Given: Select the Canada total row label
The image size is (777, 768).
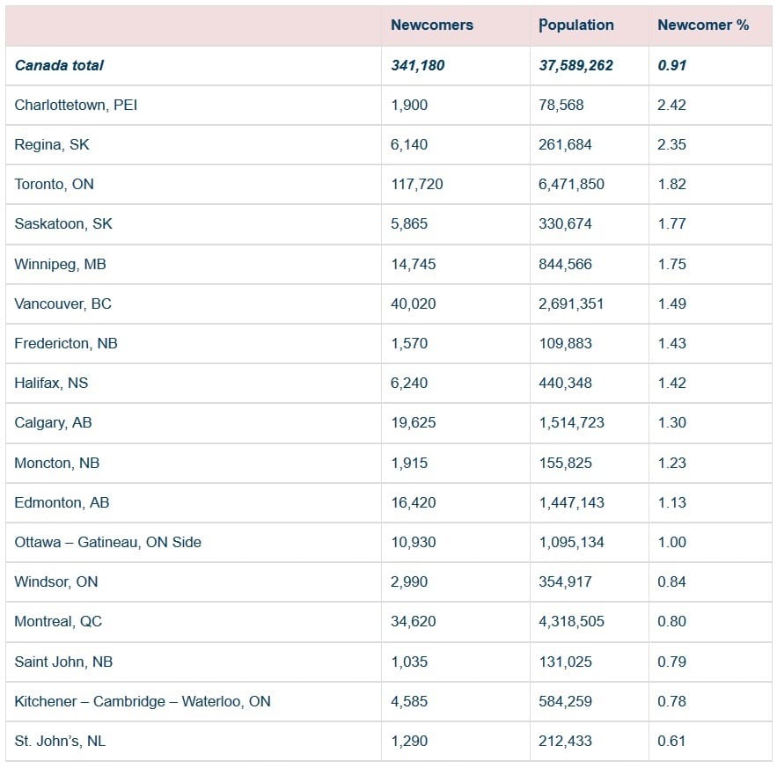Looking at the screenshot, I should click(59, 65).
